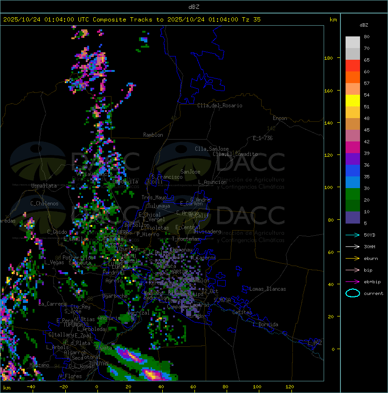
Task: Click the white 30HM arrow in legend
Action: point(353,246)
